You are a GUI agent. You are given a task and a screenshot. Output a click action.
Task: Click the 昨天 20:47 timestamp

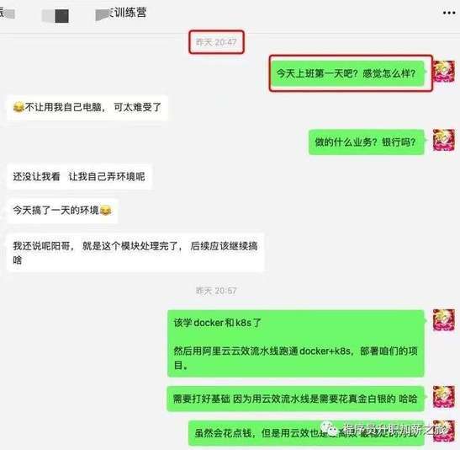pos(216,42)
